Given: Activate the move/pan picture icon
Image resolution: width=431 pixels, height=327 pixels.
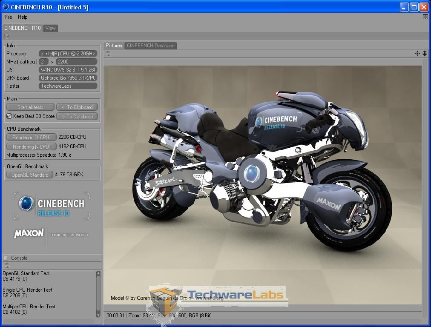Looking at the screenshot, I should click(x=417, y=53).
